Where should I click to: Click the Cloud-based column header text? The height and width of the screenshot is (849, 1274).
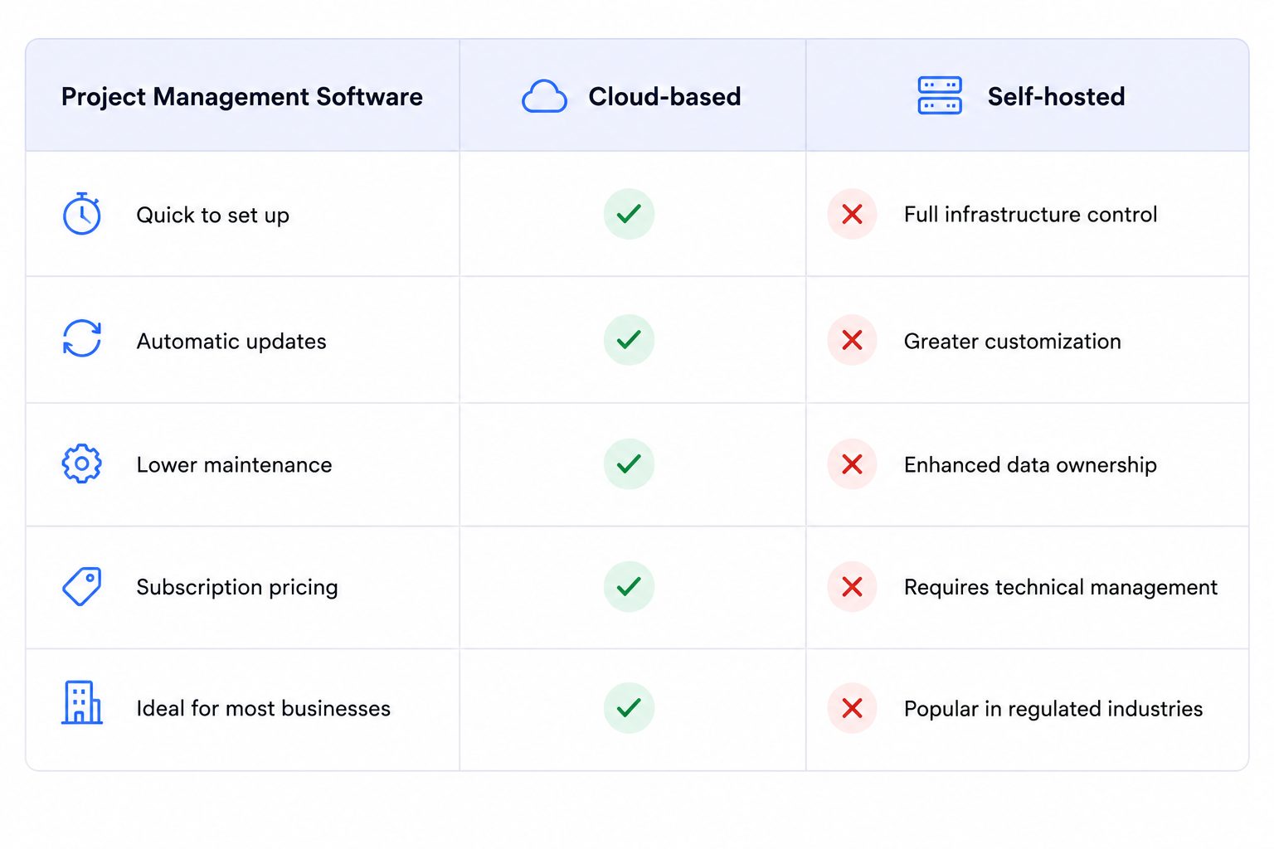coord(664,96)
